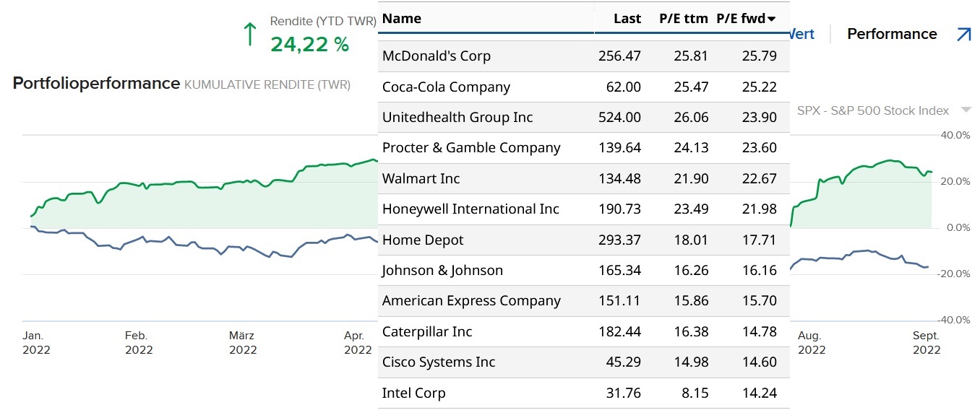Click the Home Depot row

(423, 240)
